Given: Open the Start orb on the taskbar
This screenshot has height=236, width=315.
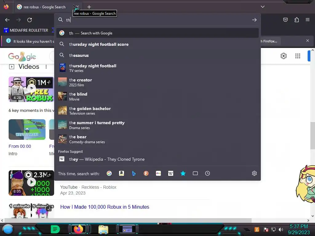Looking at the screenshot, I should pos(8,229).
